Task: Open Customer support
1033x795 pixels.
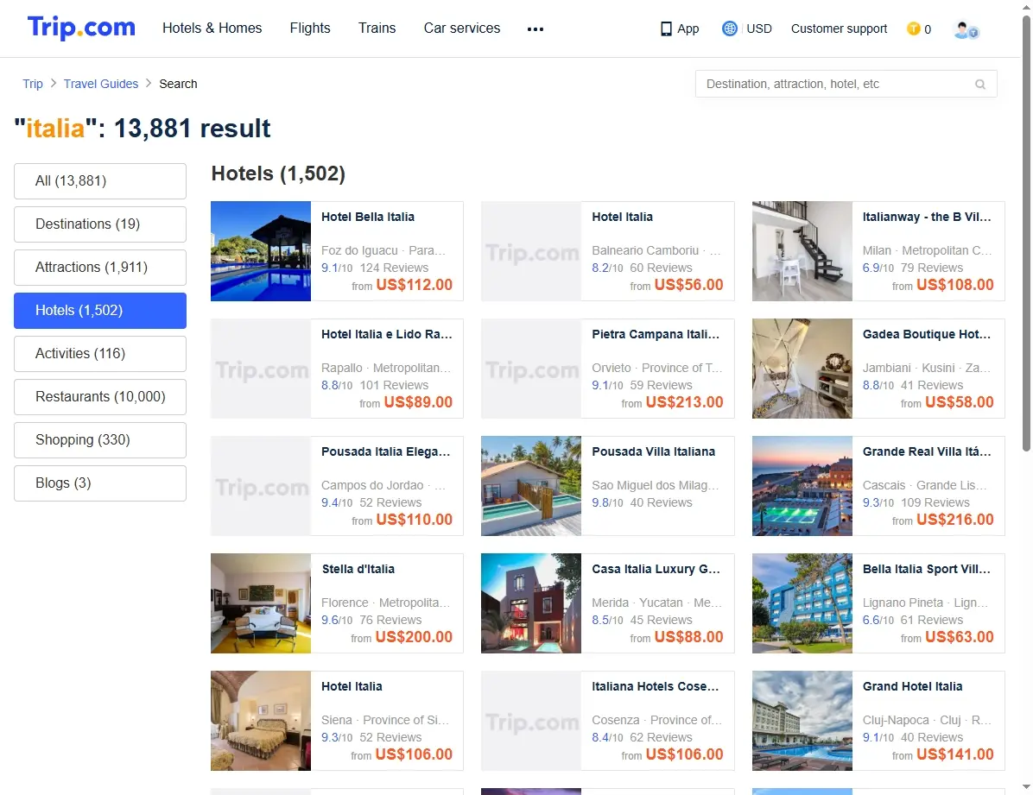Action: tap(839, 28)
